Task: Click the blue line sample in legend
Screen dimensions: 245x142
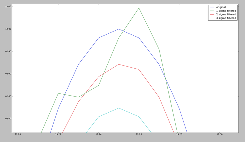Action: coord(212,7)
